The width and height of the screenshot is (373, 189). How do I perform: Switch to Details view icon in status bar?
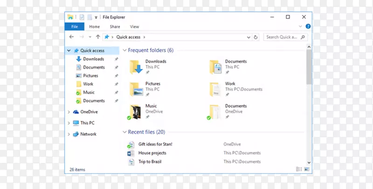point(299,169)
